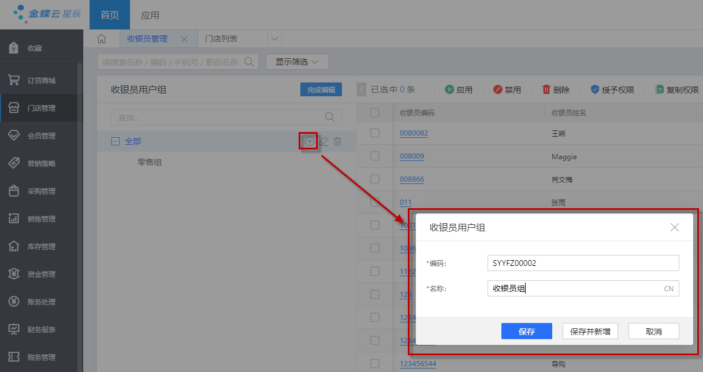
Task: Switch to the 门店列表 tab
Action: pyautogui.click(x=222, y=39)
